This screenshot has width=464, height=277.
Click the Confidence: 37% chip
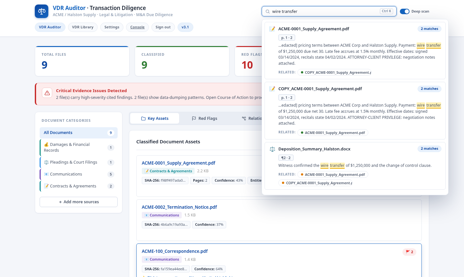pyautogui.click(x=209, y=224)
